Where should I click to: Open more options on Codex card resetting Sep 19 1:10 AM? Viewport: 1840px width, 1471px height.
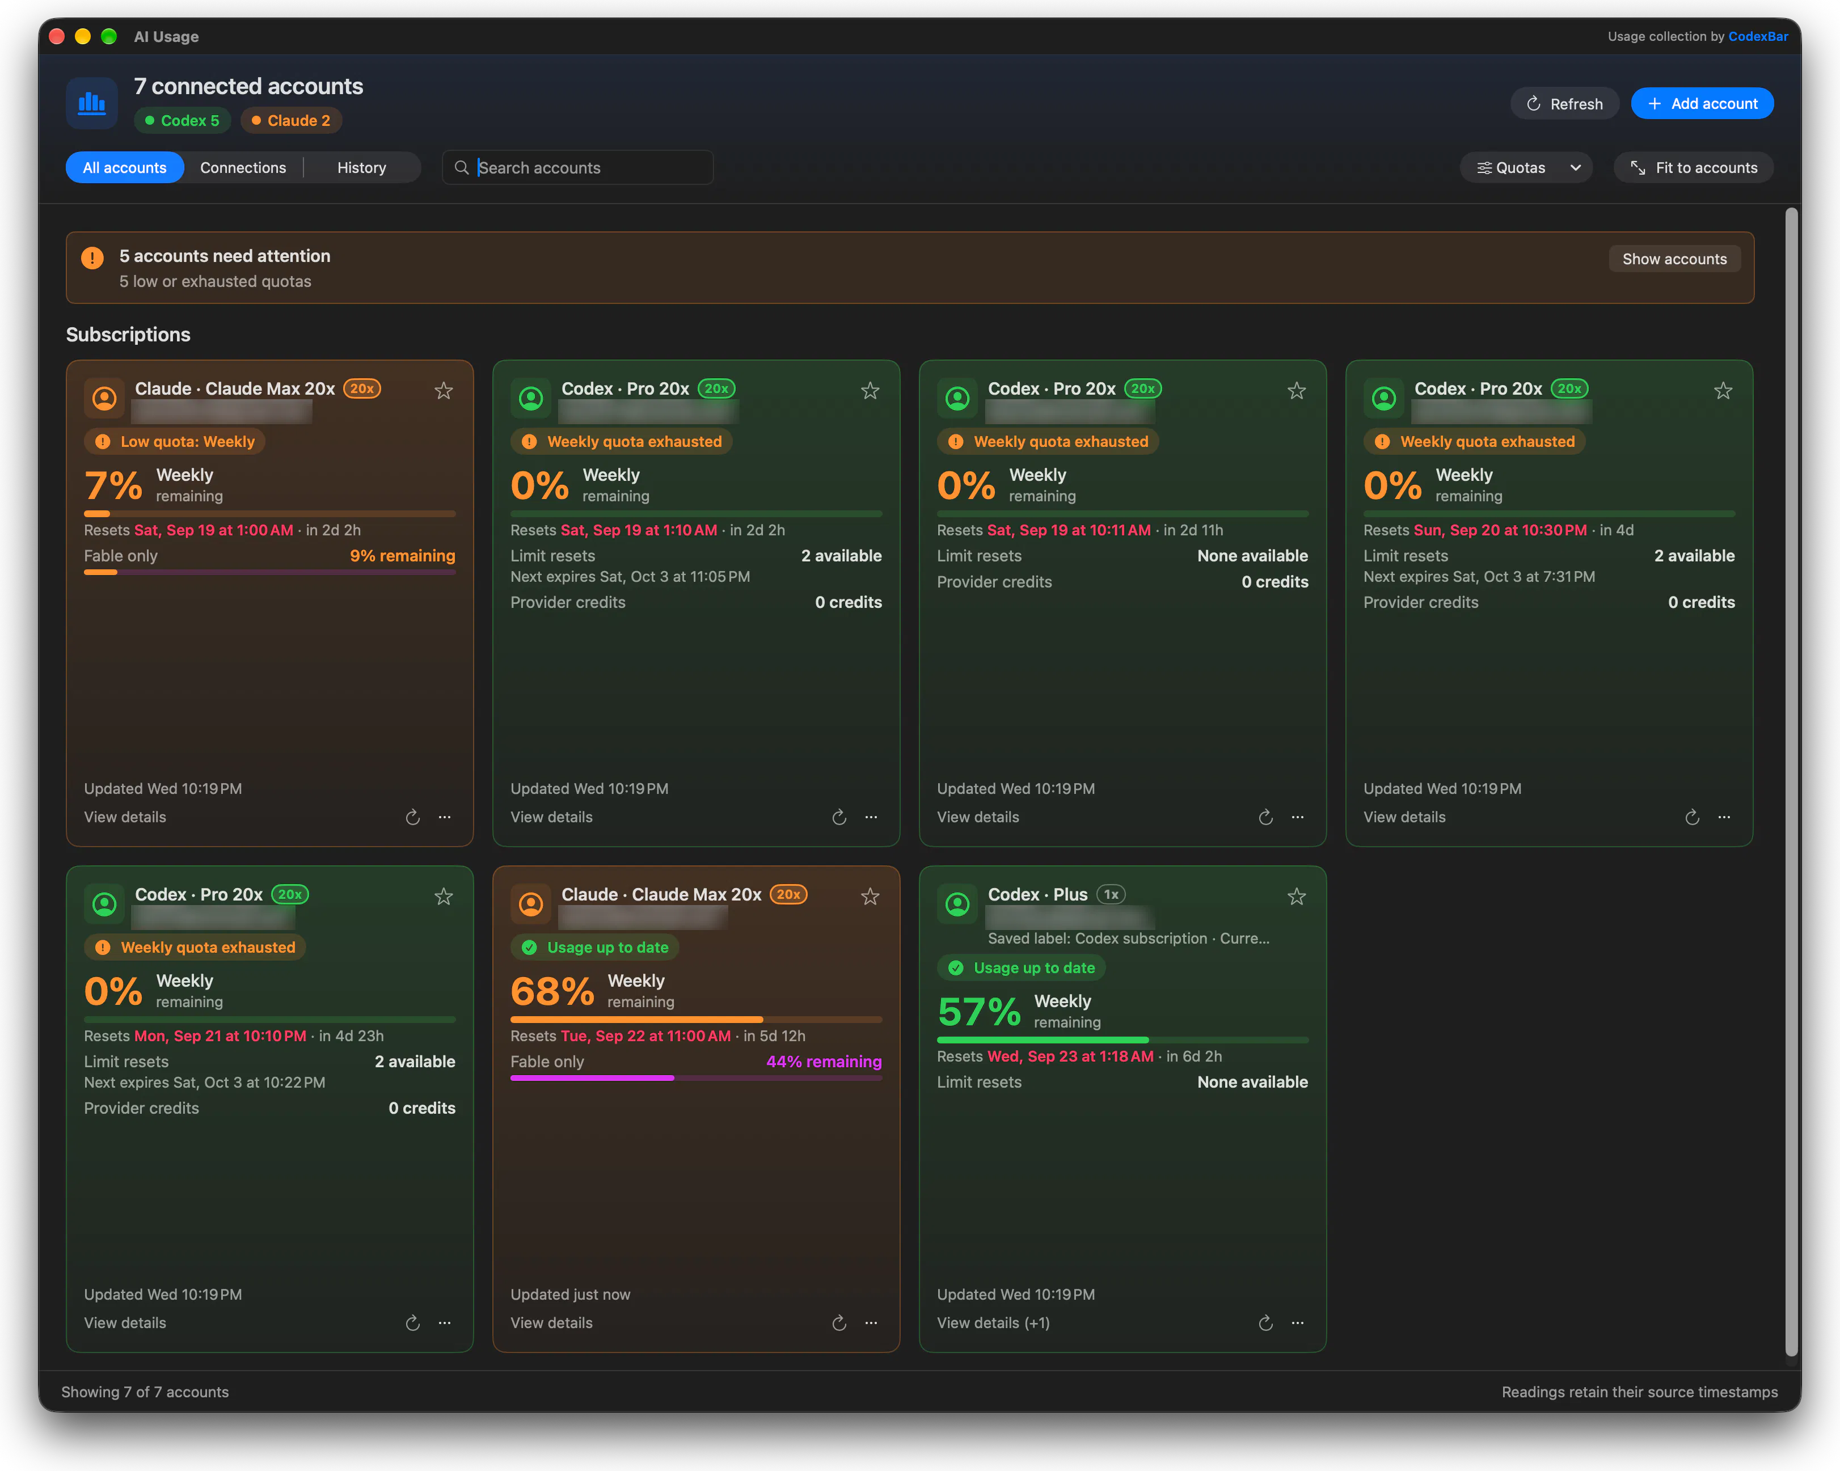pos(871,817)
